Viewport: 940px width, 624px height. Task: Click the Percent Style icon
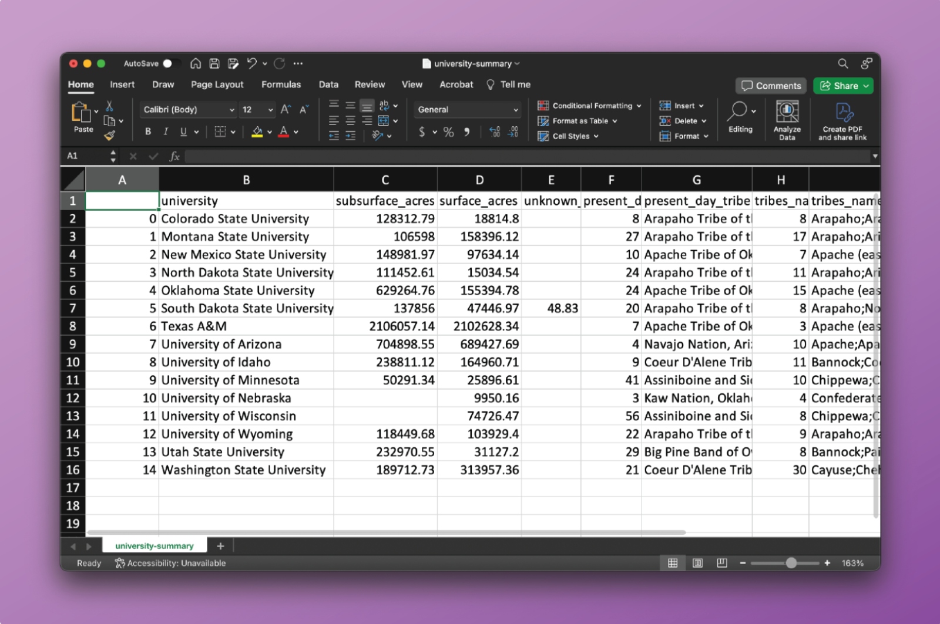(x=449, y=132)
